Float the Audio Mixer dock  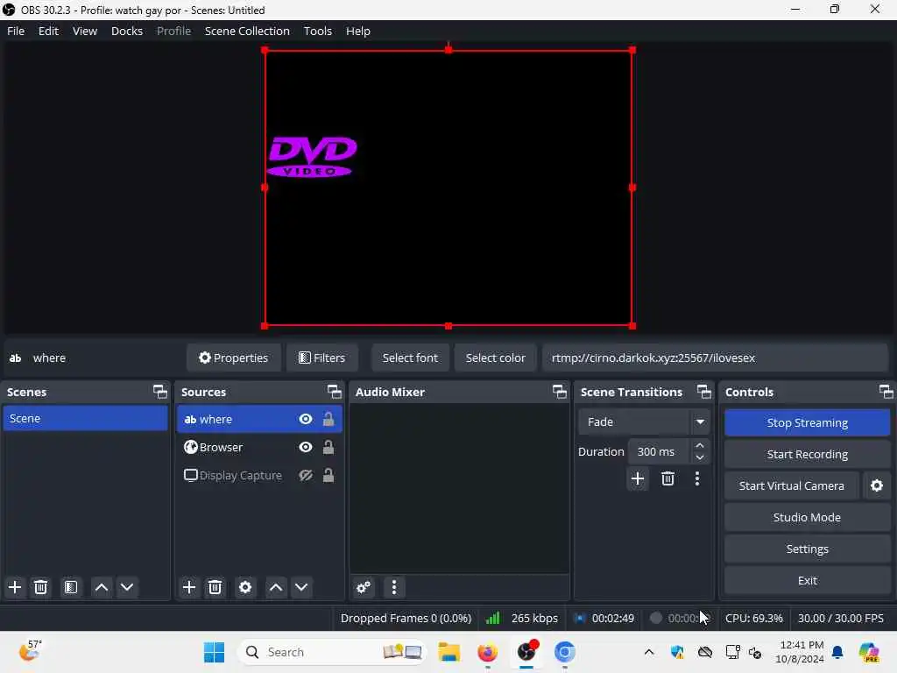tap(560, 392)
